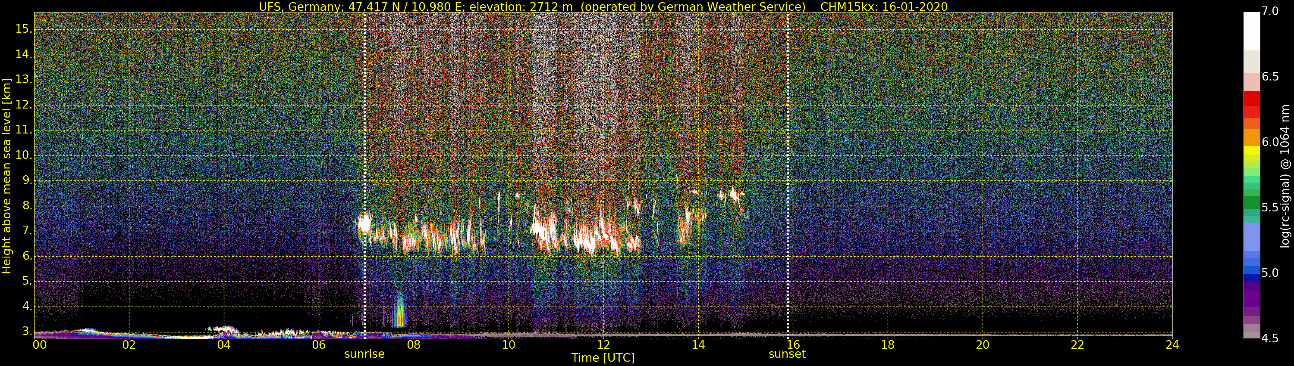
Task: Click the '10' time axis tick label
Action: point(509,344)
